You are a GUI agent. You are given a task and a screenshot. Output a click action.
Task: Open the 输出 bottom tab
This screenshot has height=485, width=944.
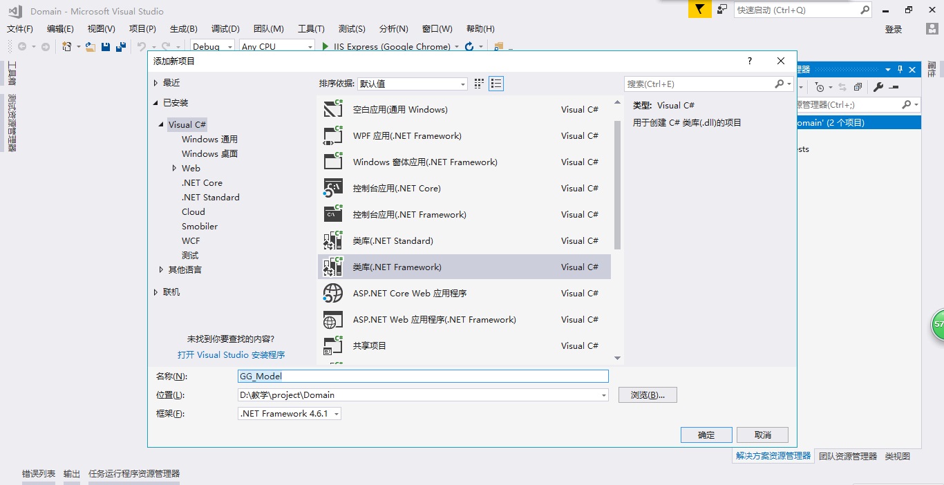pos(72,474)
